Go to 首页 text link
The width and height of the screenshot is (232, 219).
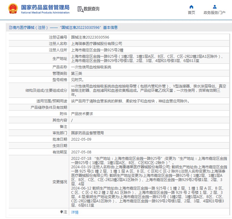(191, 12)
